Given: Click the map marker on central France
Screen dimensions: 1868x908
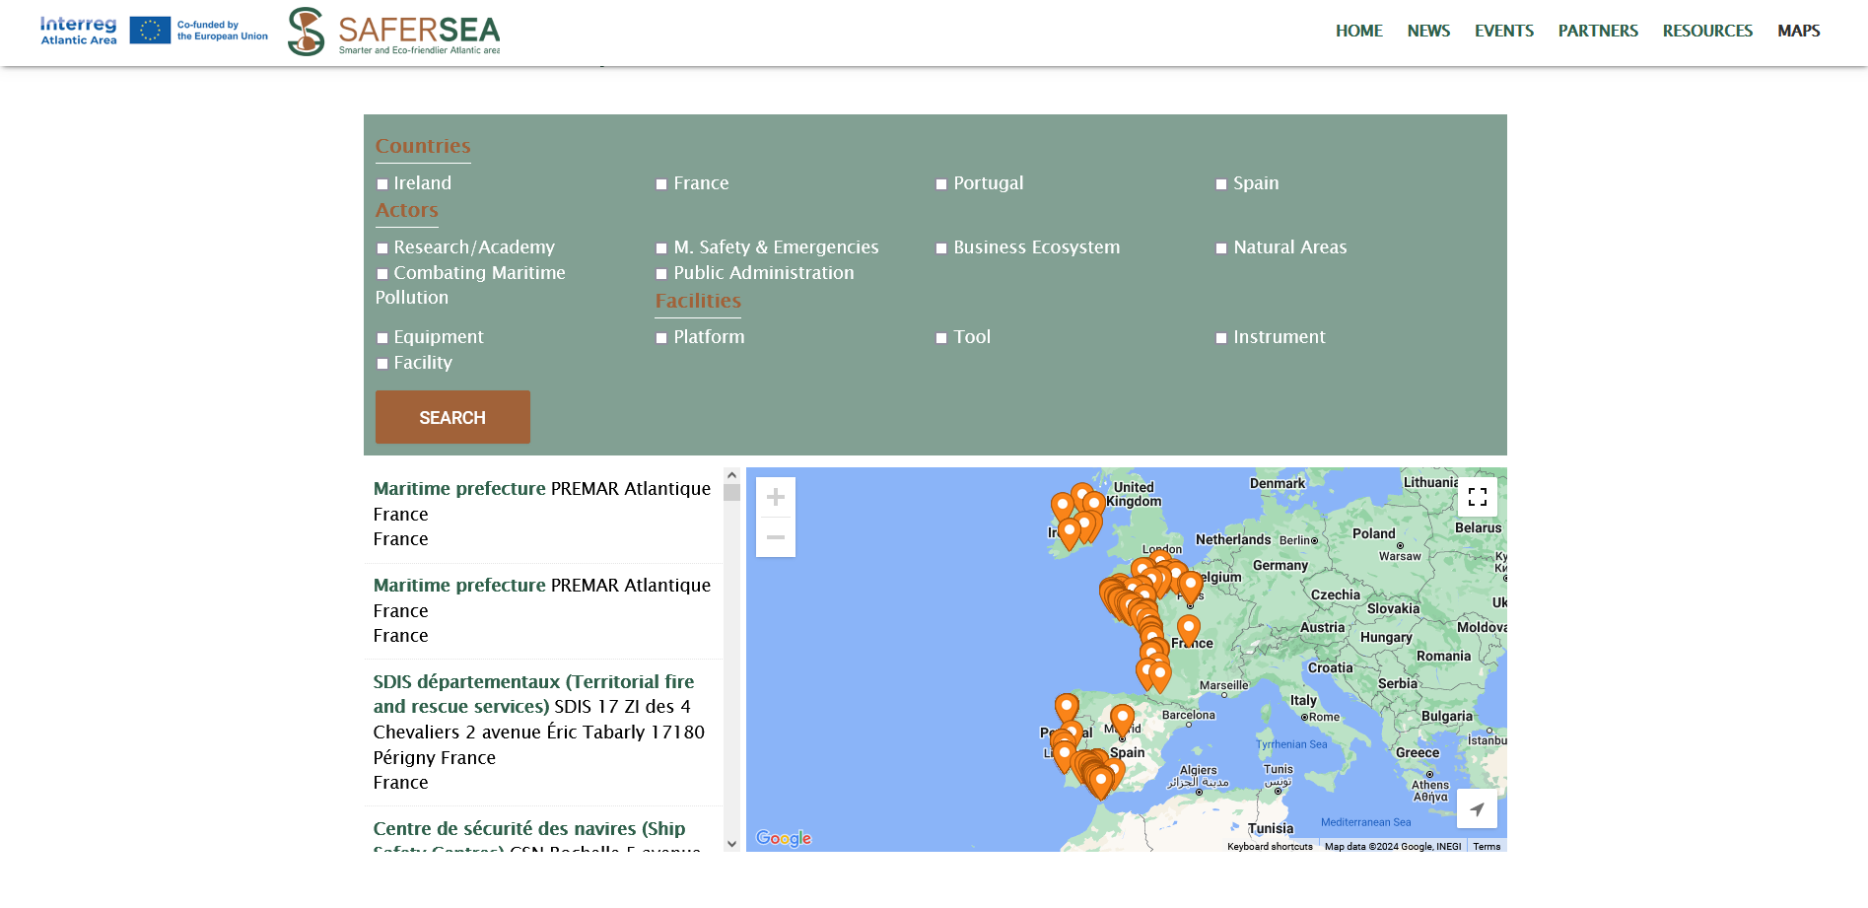Looking at the screenshot, I should point(1189,630).
